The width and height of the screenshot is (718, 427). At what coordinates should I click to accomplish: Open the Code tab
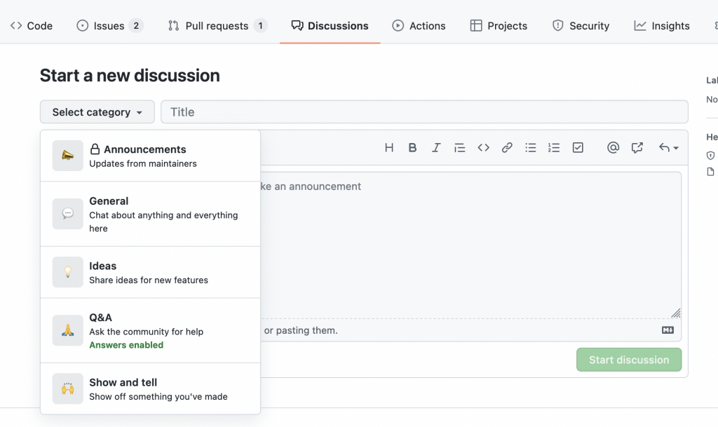coord(32,26)
